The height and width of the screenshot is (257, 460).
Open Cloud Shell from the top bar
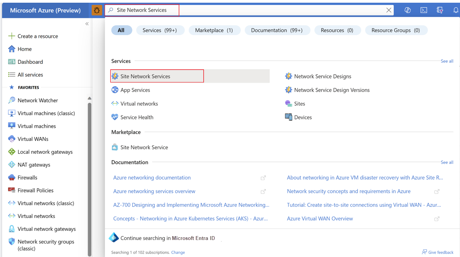pos(424,10)
